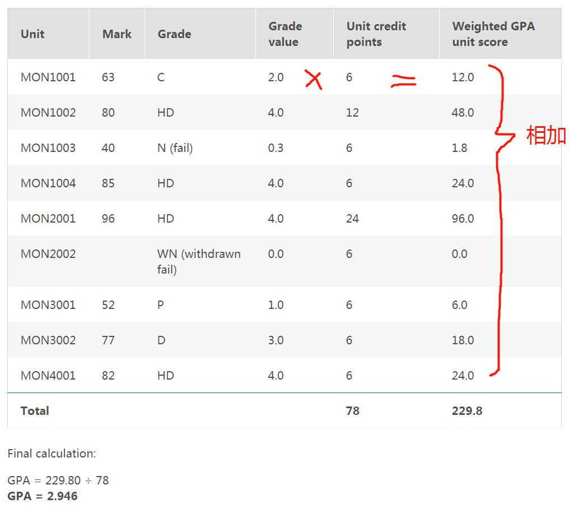Click weighted score 12.0 for MON1001
This screenshot has height=508, width=569.
tap(463, 77)
